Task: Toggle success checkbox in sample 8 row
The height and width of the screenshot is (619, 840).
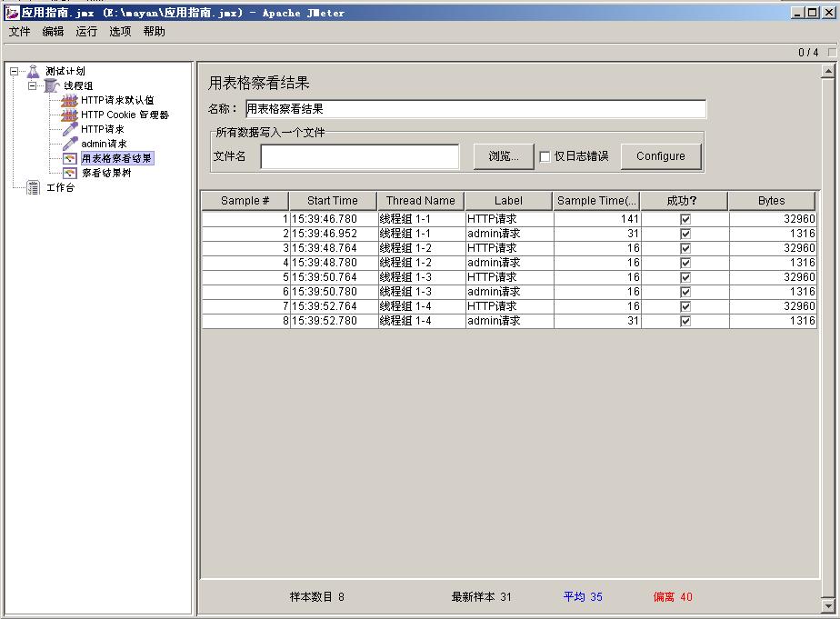Action: pyautogui.click(x=685, y=321)
